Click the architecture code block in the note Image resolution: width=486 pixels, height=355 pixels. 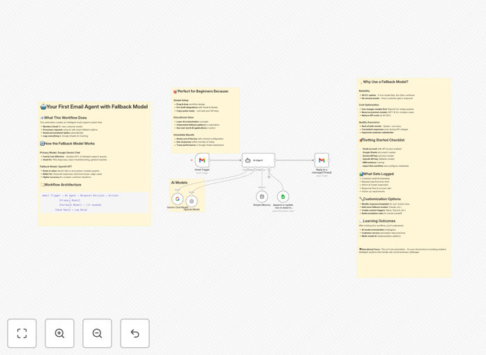pyautogui.click(x=94, y=203)
